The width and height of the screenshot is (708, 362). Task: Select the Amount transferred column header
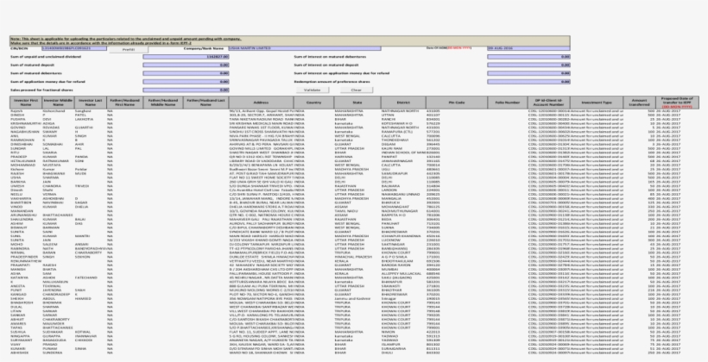click(640, 103)
